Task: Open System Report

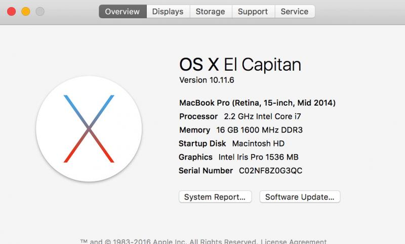Action: tap(215, 197)
